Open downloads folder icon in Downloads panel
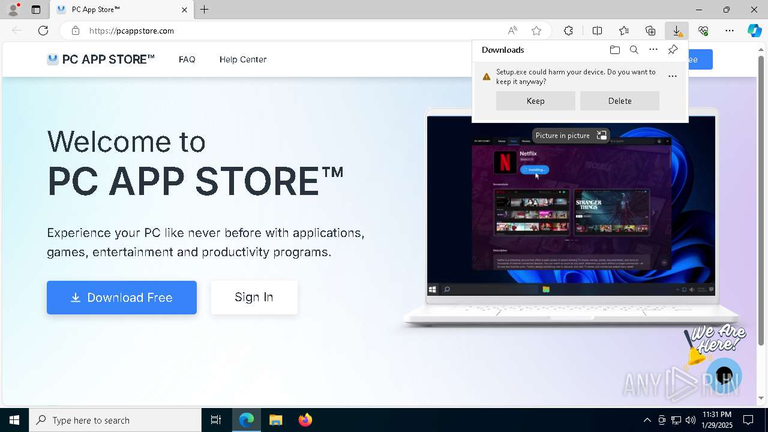The height and width of the screenshot is (432, 768). pyautogui.click(x=614, y=50)
